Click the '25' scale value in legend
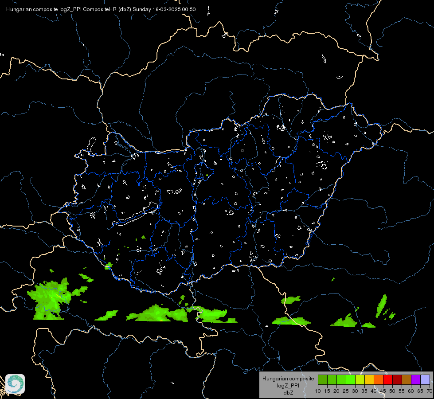 coord(346,391)
